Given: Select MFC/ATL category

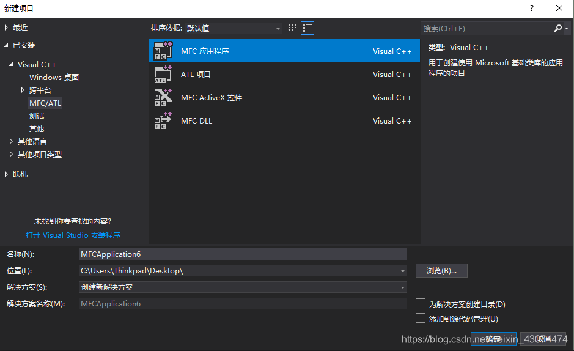Looking at the screenshot, I should (x=45, y=103).
